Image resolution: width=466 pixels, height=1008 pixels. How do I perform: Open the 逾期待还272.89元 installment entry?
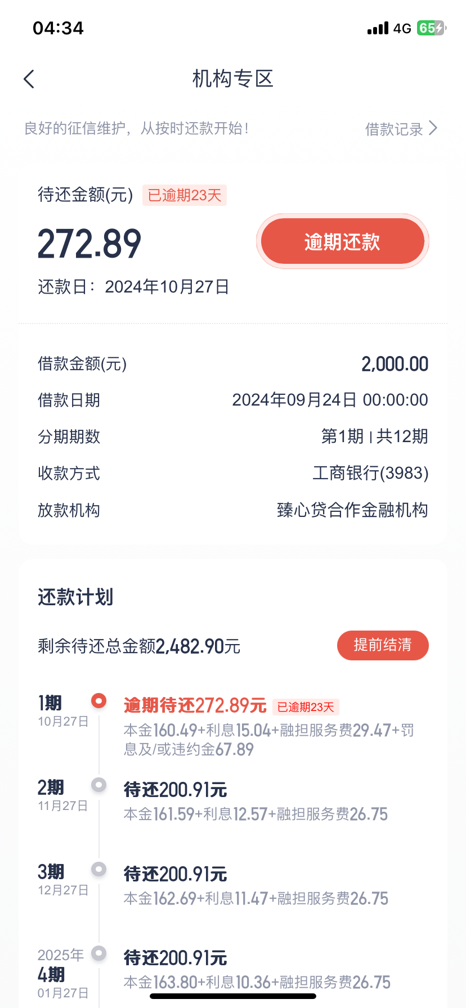tap(195, 705)
